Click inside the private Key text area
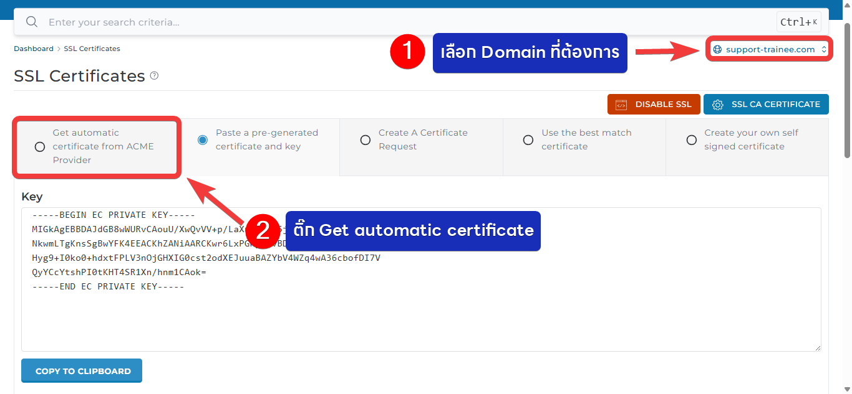Image resolution: width=852 pixels, height=394 pixels. [421, 317]
